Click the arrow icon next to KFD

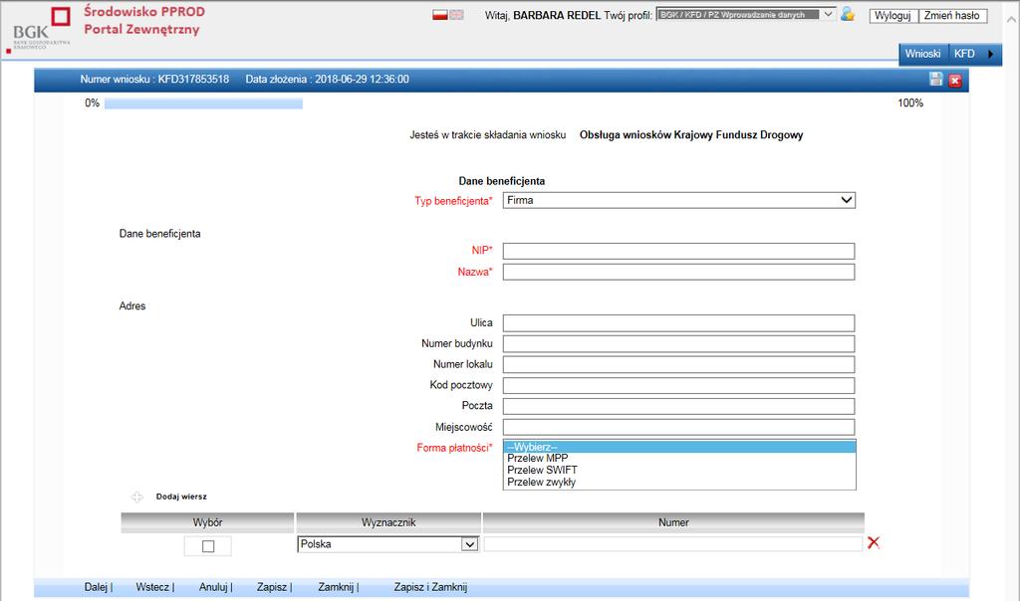click(991, 54)
